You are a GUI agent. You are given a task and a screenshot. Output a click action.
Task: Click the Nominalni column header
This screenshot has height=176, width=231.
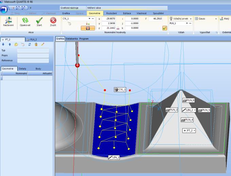pyautogui.click(x=15, y=73)
